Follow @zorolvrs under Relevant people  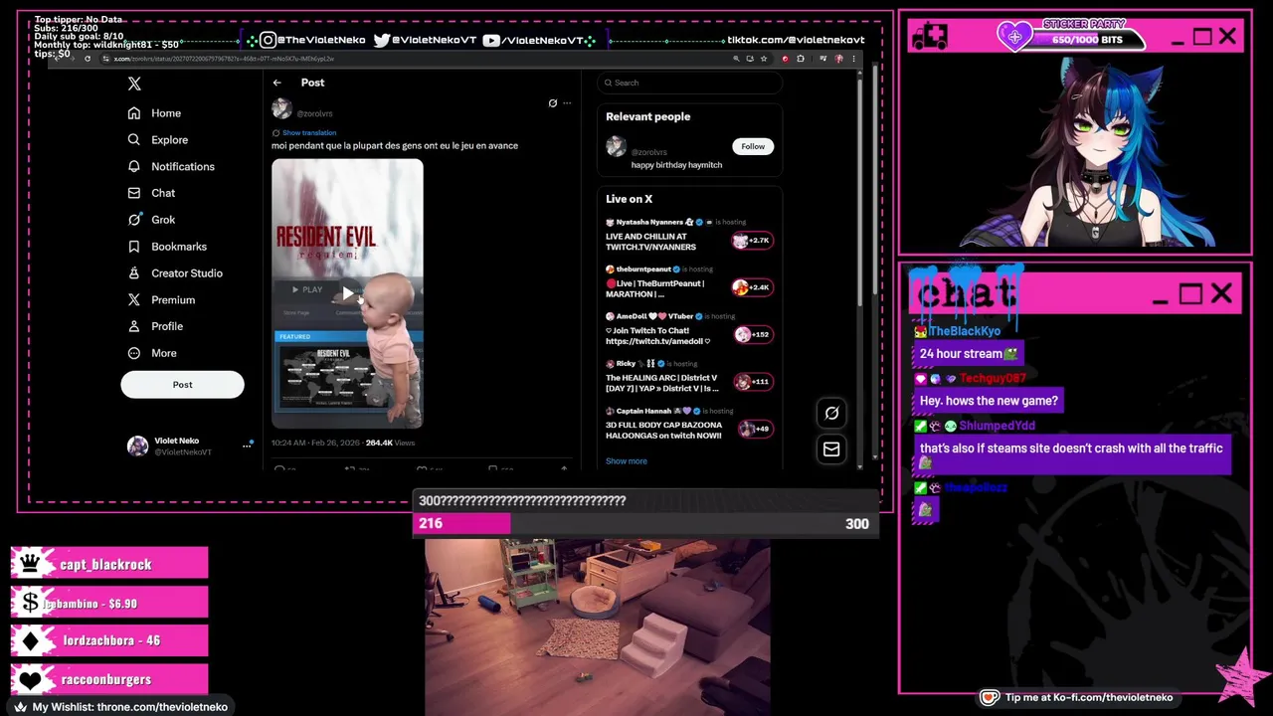click(753, 146)
